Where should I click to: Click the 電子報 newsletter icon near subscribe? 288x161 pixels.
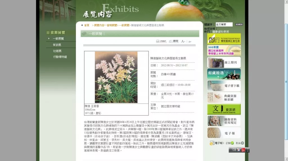point(212,143)
